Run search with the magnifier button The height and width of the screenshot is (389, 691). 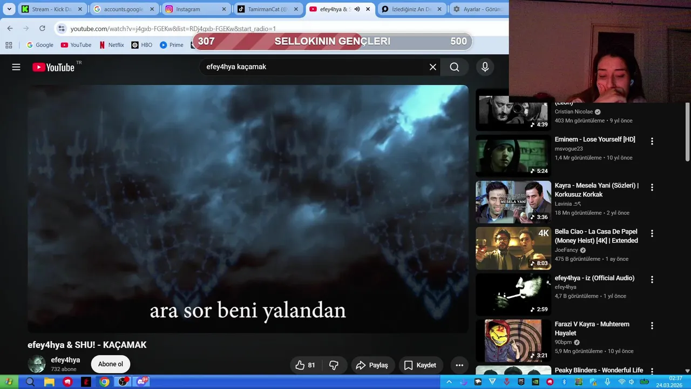coord(455,67)
